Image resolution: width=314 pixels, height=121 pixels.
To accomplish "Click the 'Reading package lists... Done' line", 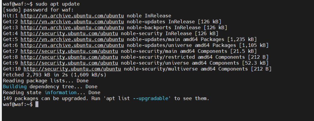I will 46,81.
